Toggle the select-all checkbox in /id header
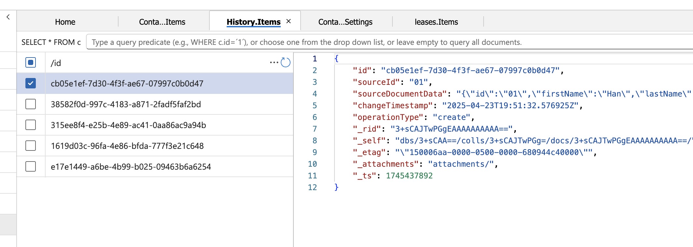Screen dimensions: 693x247 tap(31, 62)
